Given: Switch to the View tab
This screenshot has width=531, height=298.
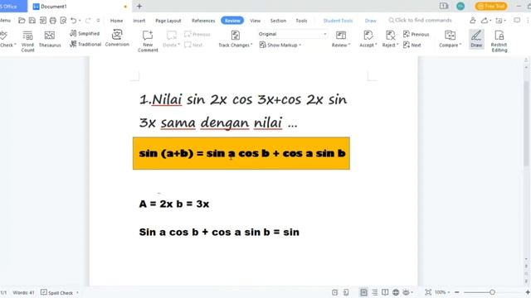Looking at the screenshot, I should pos(256,21).
